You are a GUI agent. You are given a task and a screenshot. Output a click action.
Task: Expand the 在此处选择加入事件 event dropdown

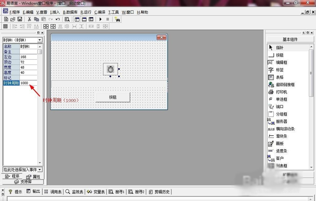click(40, 169)
